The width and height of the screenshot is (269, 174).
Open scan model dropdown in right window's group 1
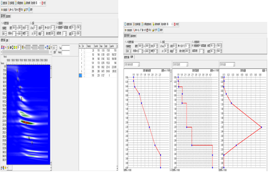point(128,51)
